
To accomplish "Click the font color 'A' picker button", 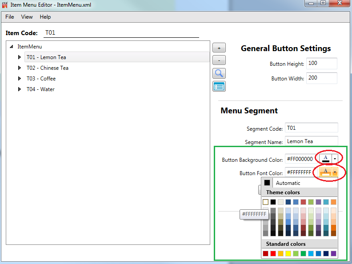I will click(325, 172).
